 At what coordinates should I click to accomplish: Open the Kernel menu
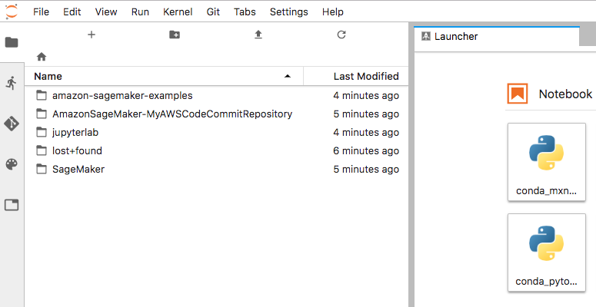click(178, 12)
